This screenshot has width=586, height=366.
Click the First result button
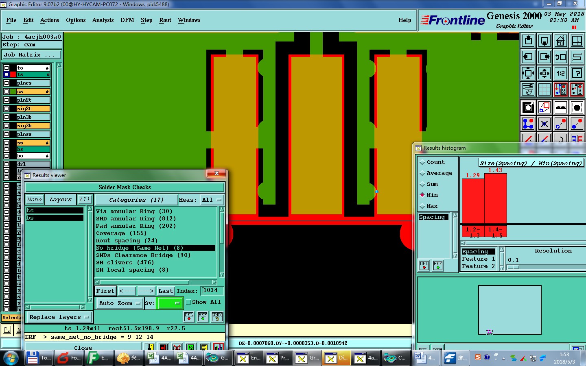point(105,291)
